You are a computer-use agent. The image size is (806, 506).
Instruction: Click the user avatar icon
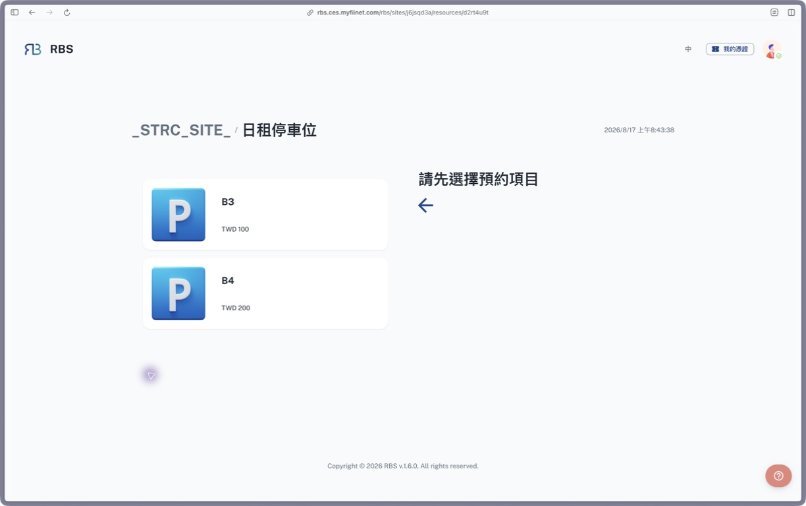[772, 49]
